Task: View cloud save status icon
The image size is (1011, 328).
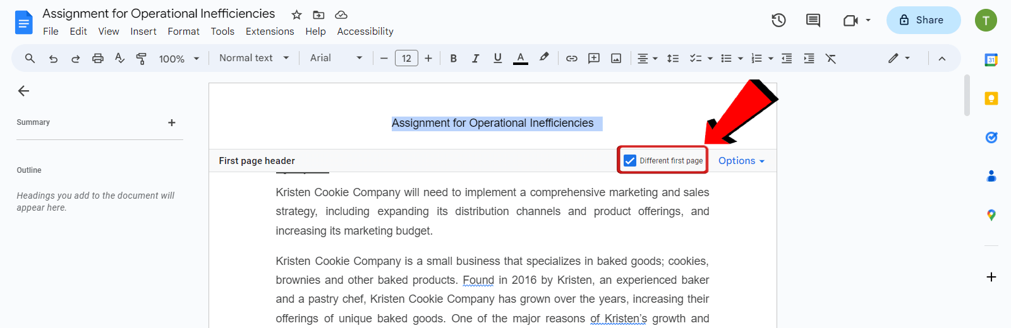Action: [341, 15]
